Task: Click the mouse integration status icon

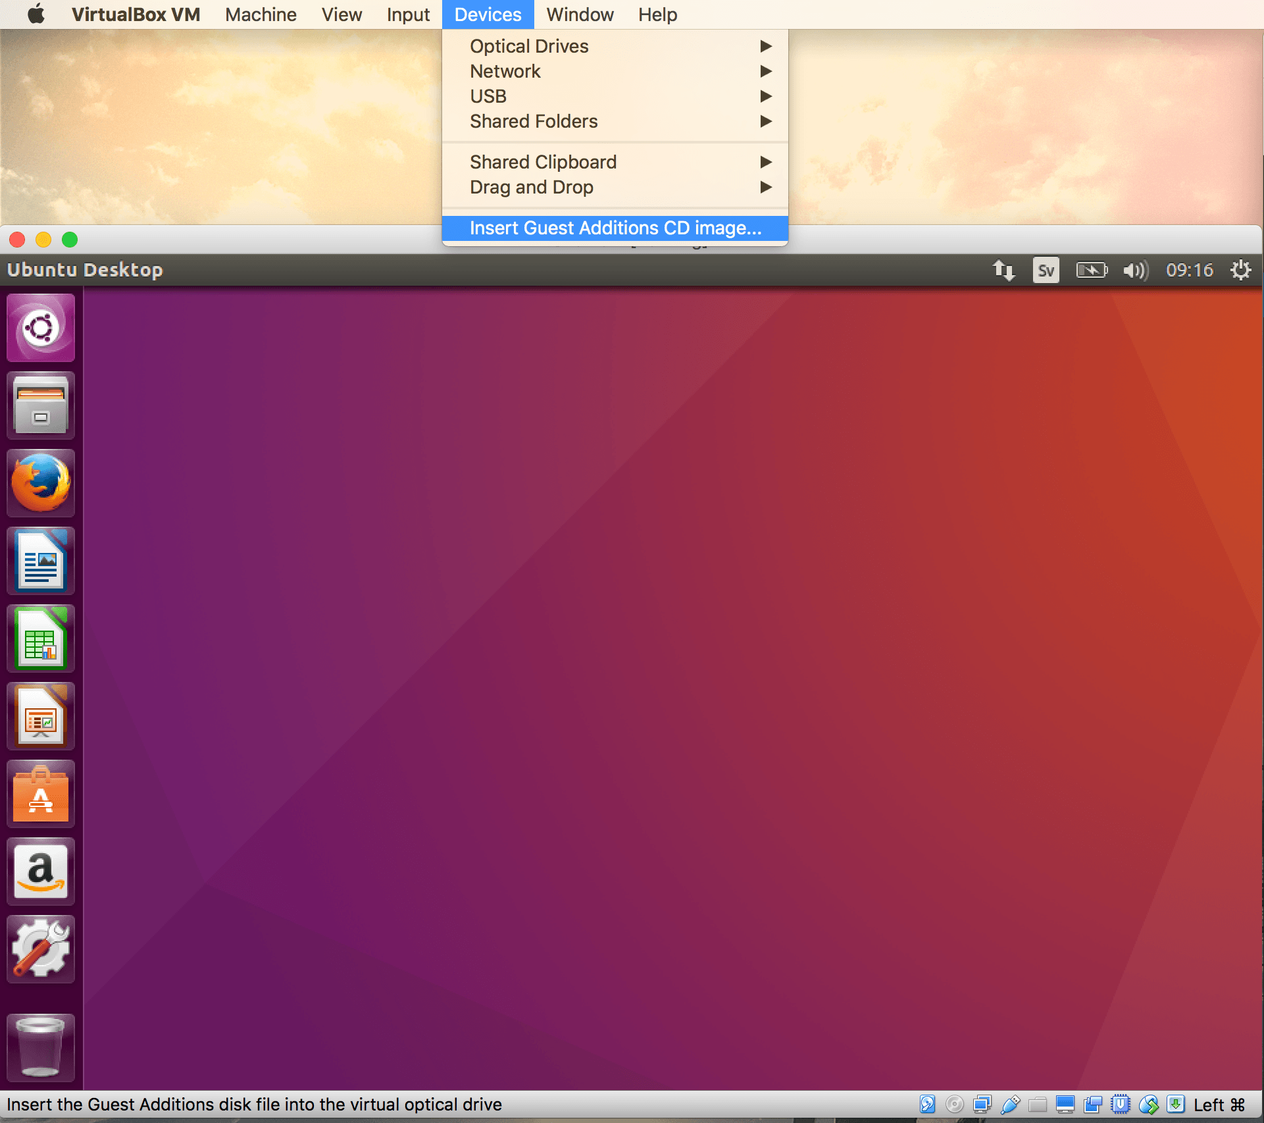Action: coord(1148,1104)
